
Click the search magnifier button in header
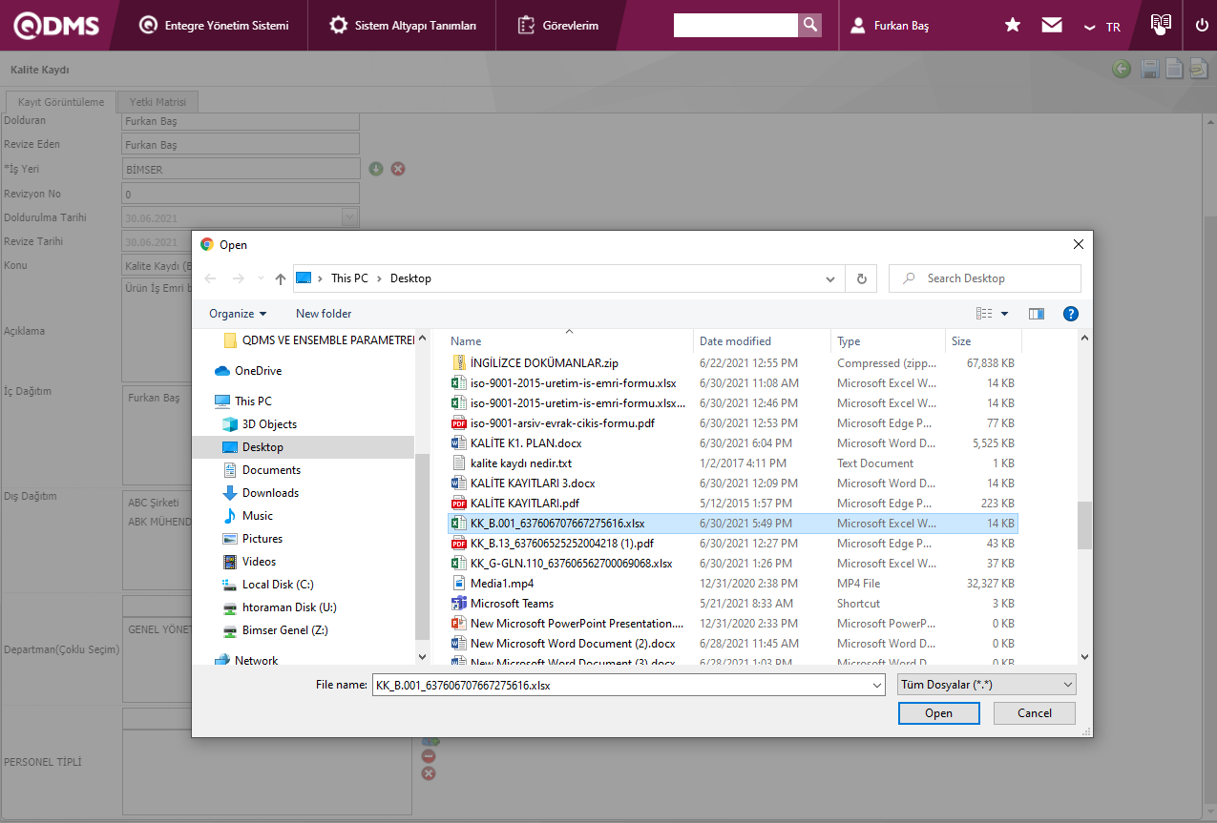[x=809, y=26]
